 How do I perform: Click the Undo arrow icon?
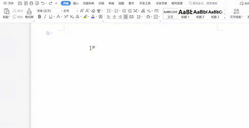coord(43,3)
